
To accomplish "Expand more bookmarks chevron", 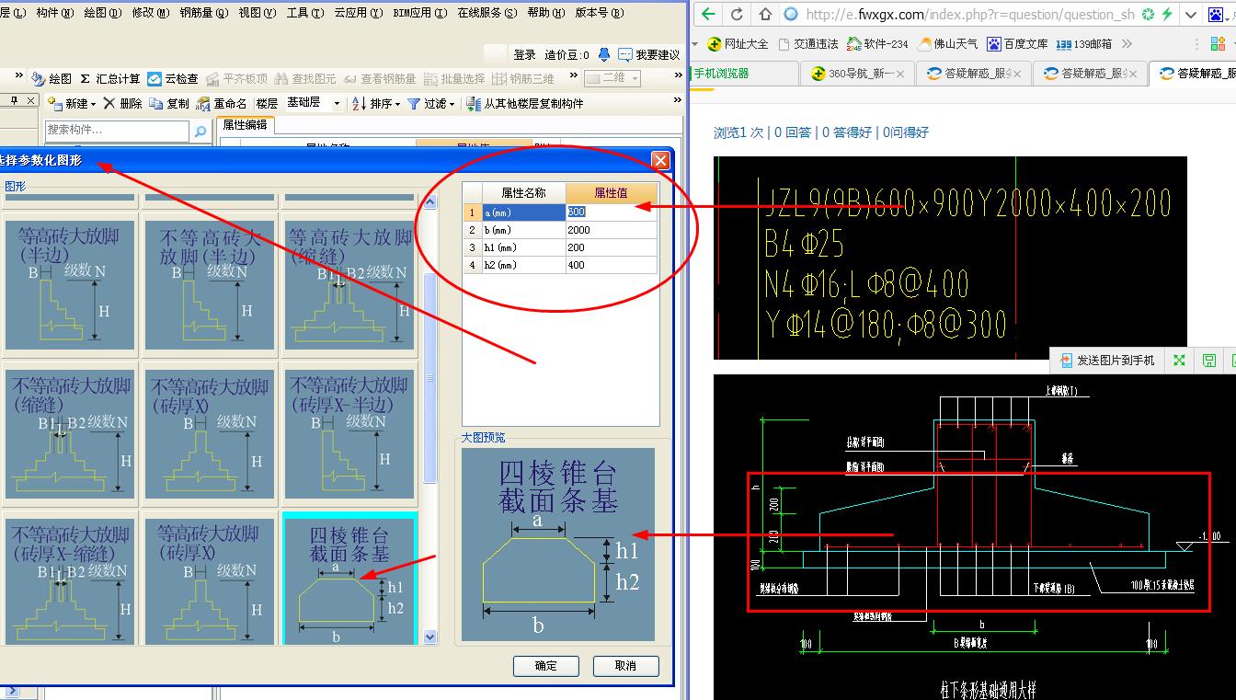I will [1127, 44].
